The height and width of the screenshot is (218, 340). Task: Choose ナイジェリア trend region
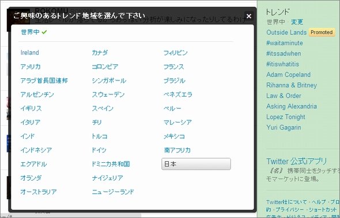coord(108,178)
